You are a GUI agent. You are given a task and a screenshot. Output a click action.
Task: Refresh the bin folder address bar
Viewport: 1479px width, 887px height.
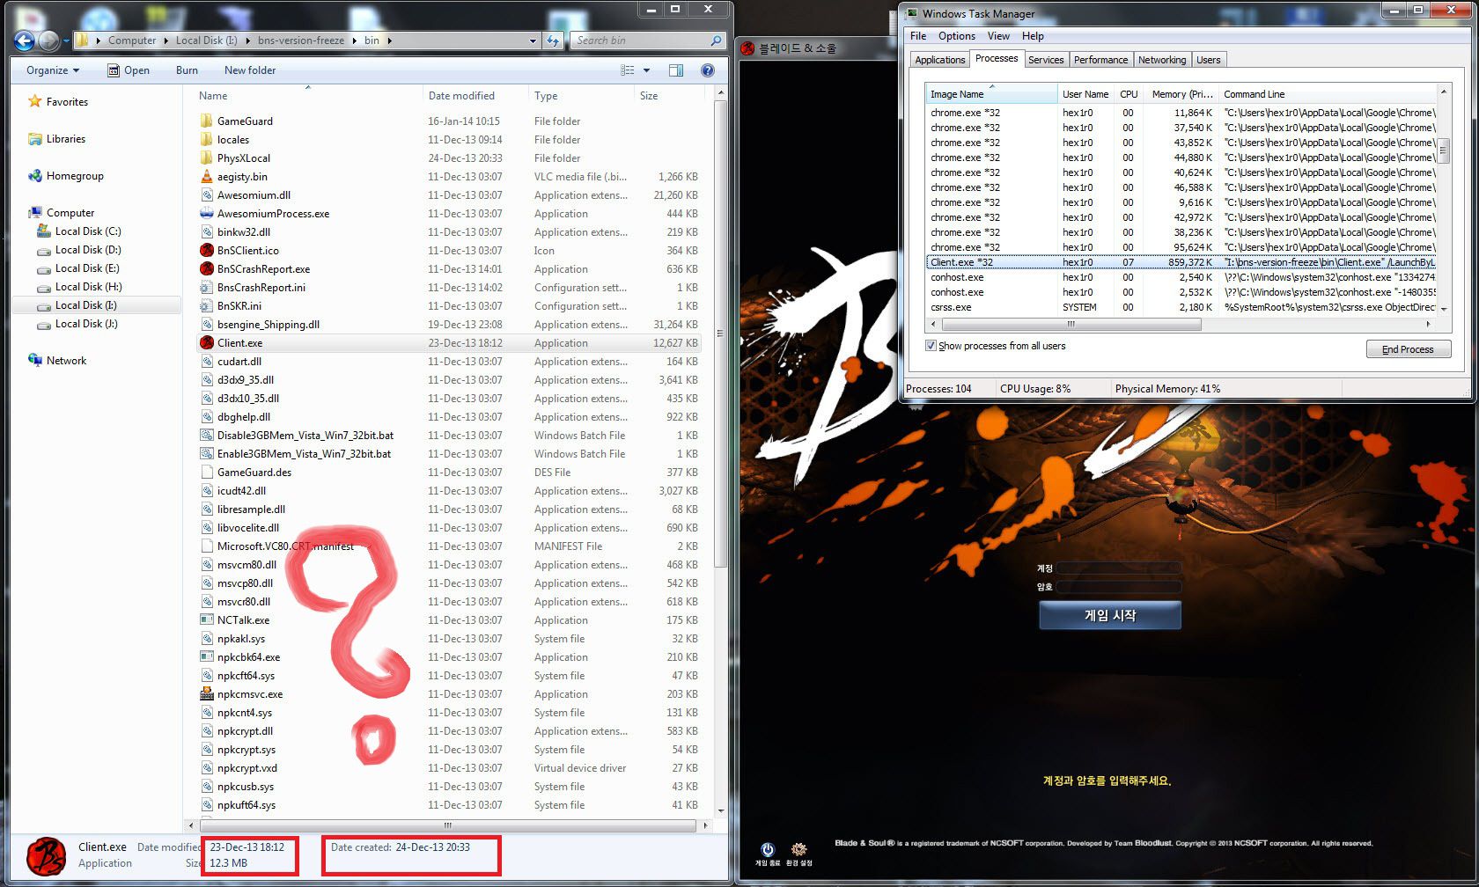click(x=553, y=40)
